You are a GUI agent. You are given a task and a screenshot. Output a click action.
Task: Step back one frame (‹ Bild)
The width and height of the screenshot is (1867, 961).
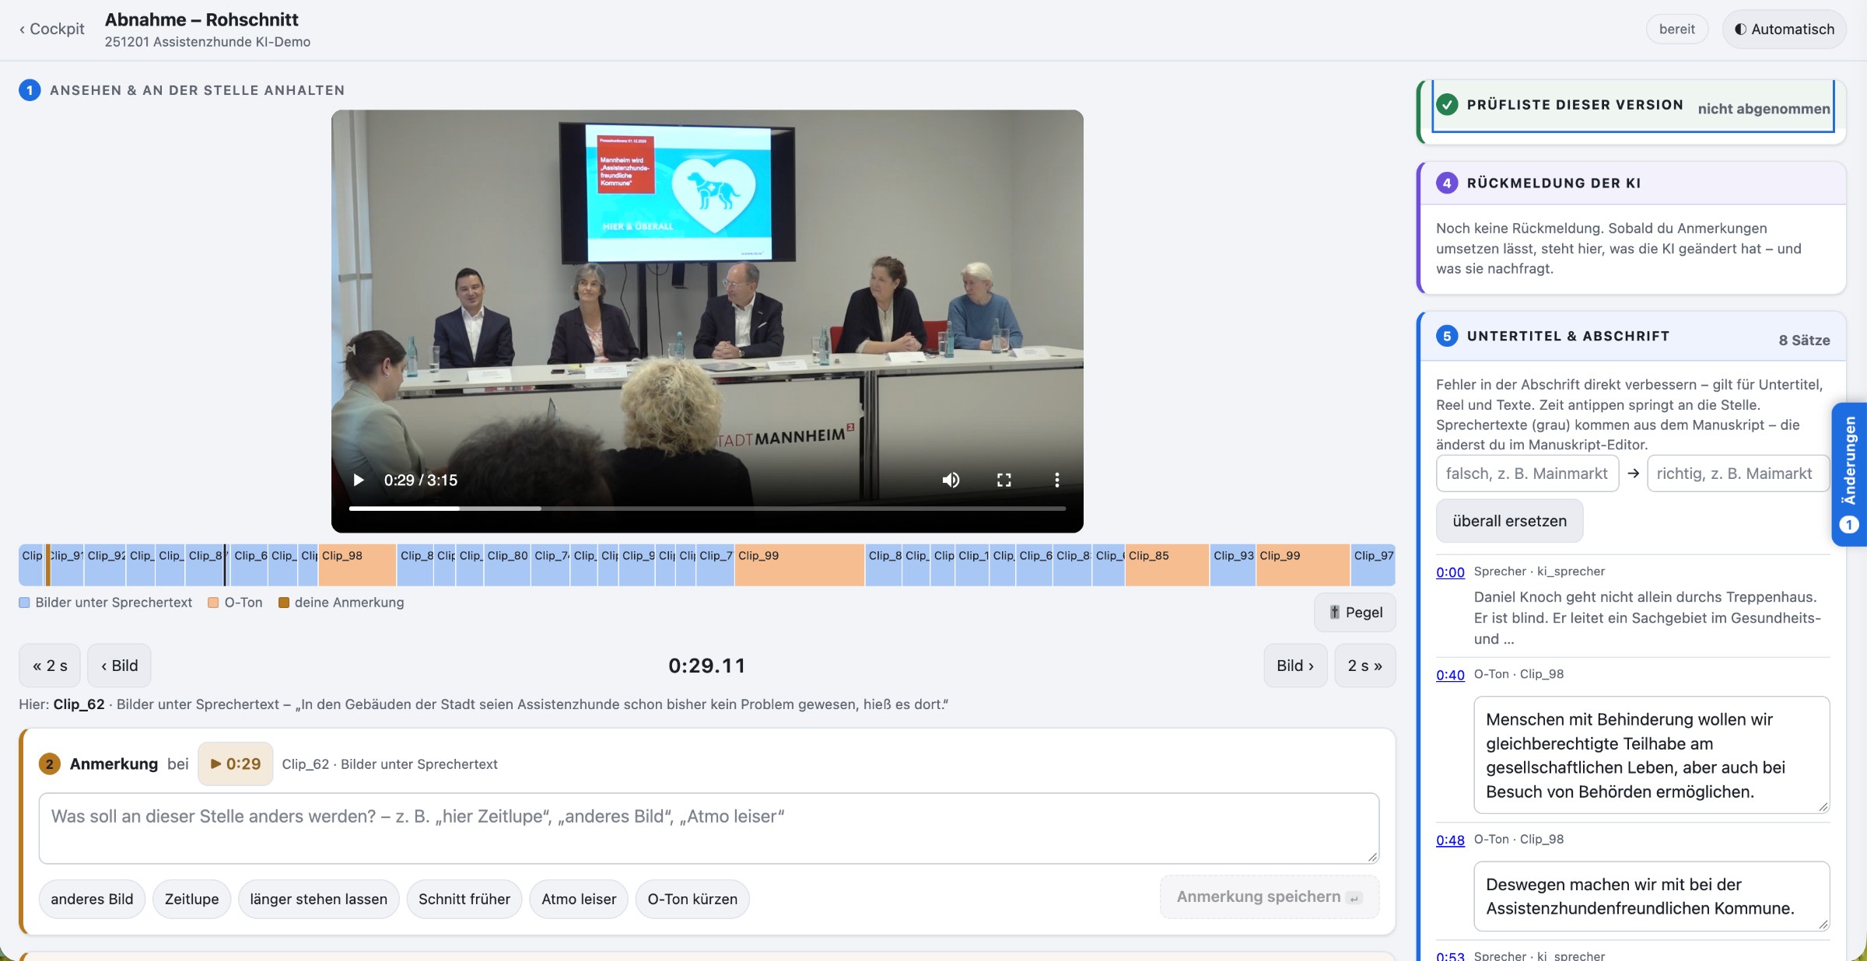click(x=119, y=666)
